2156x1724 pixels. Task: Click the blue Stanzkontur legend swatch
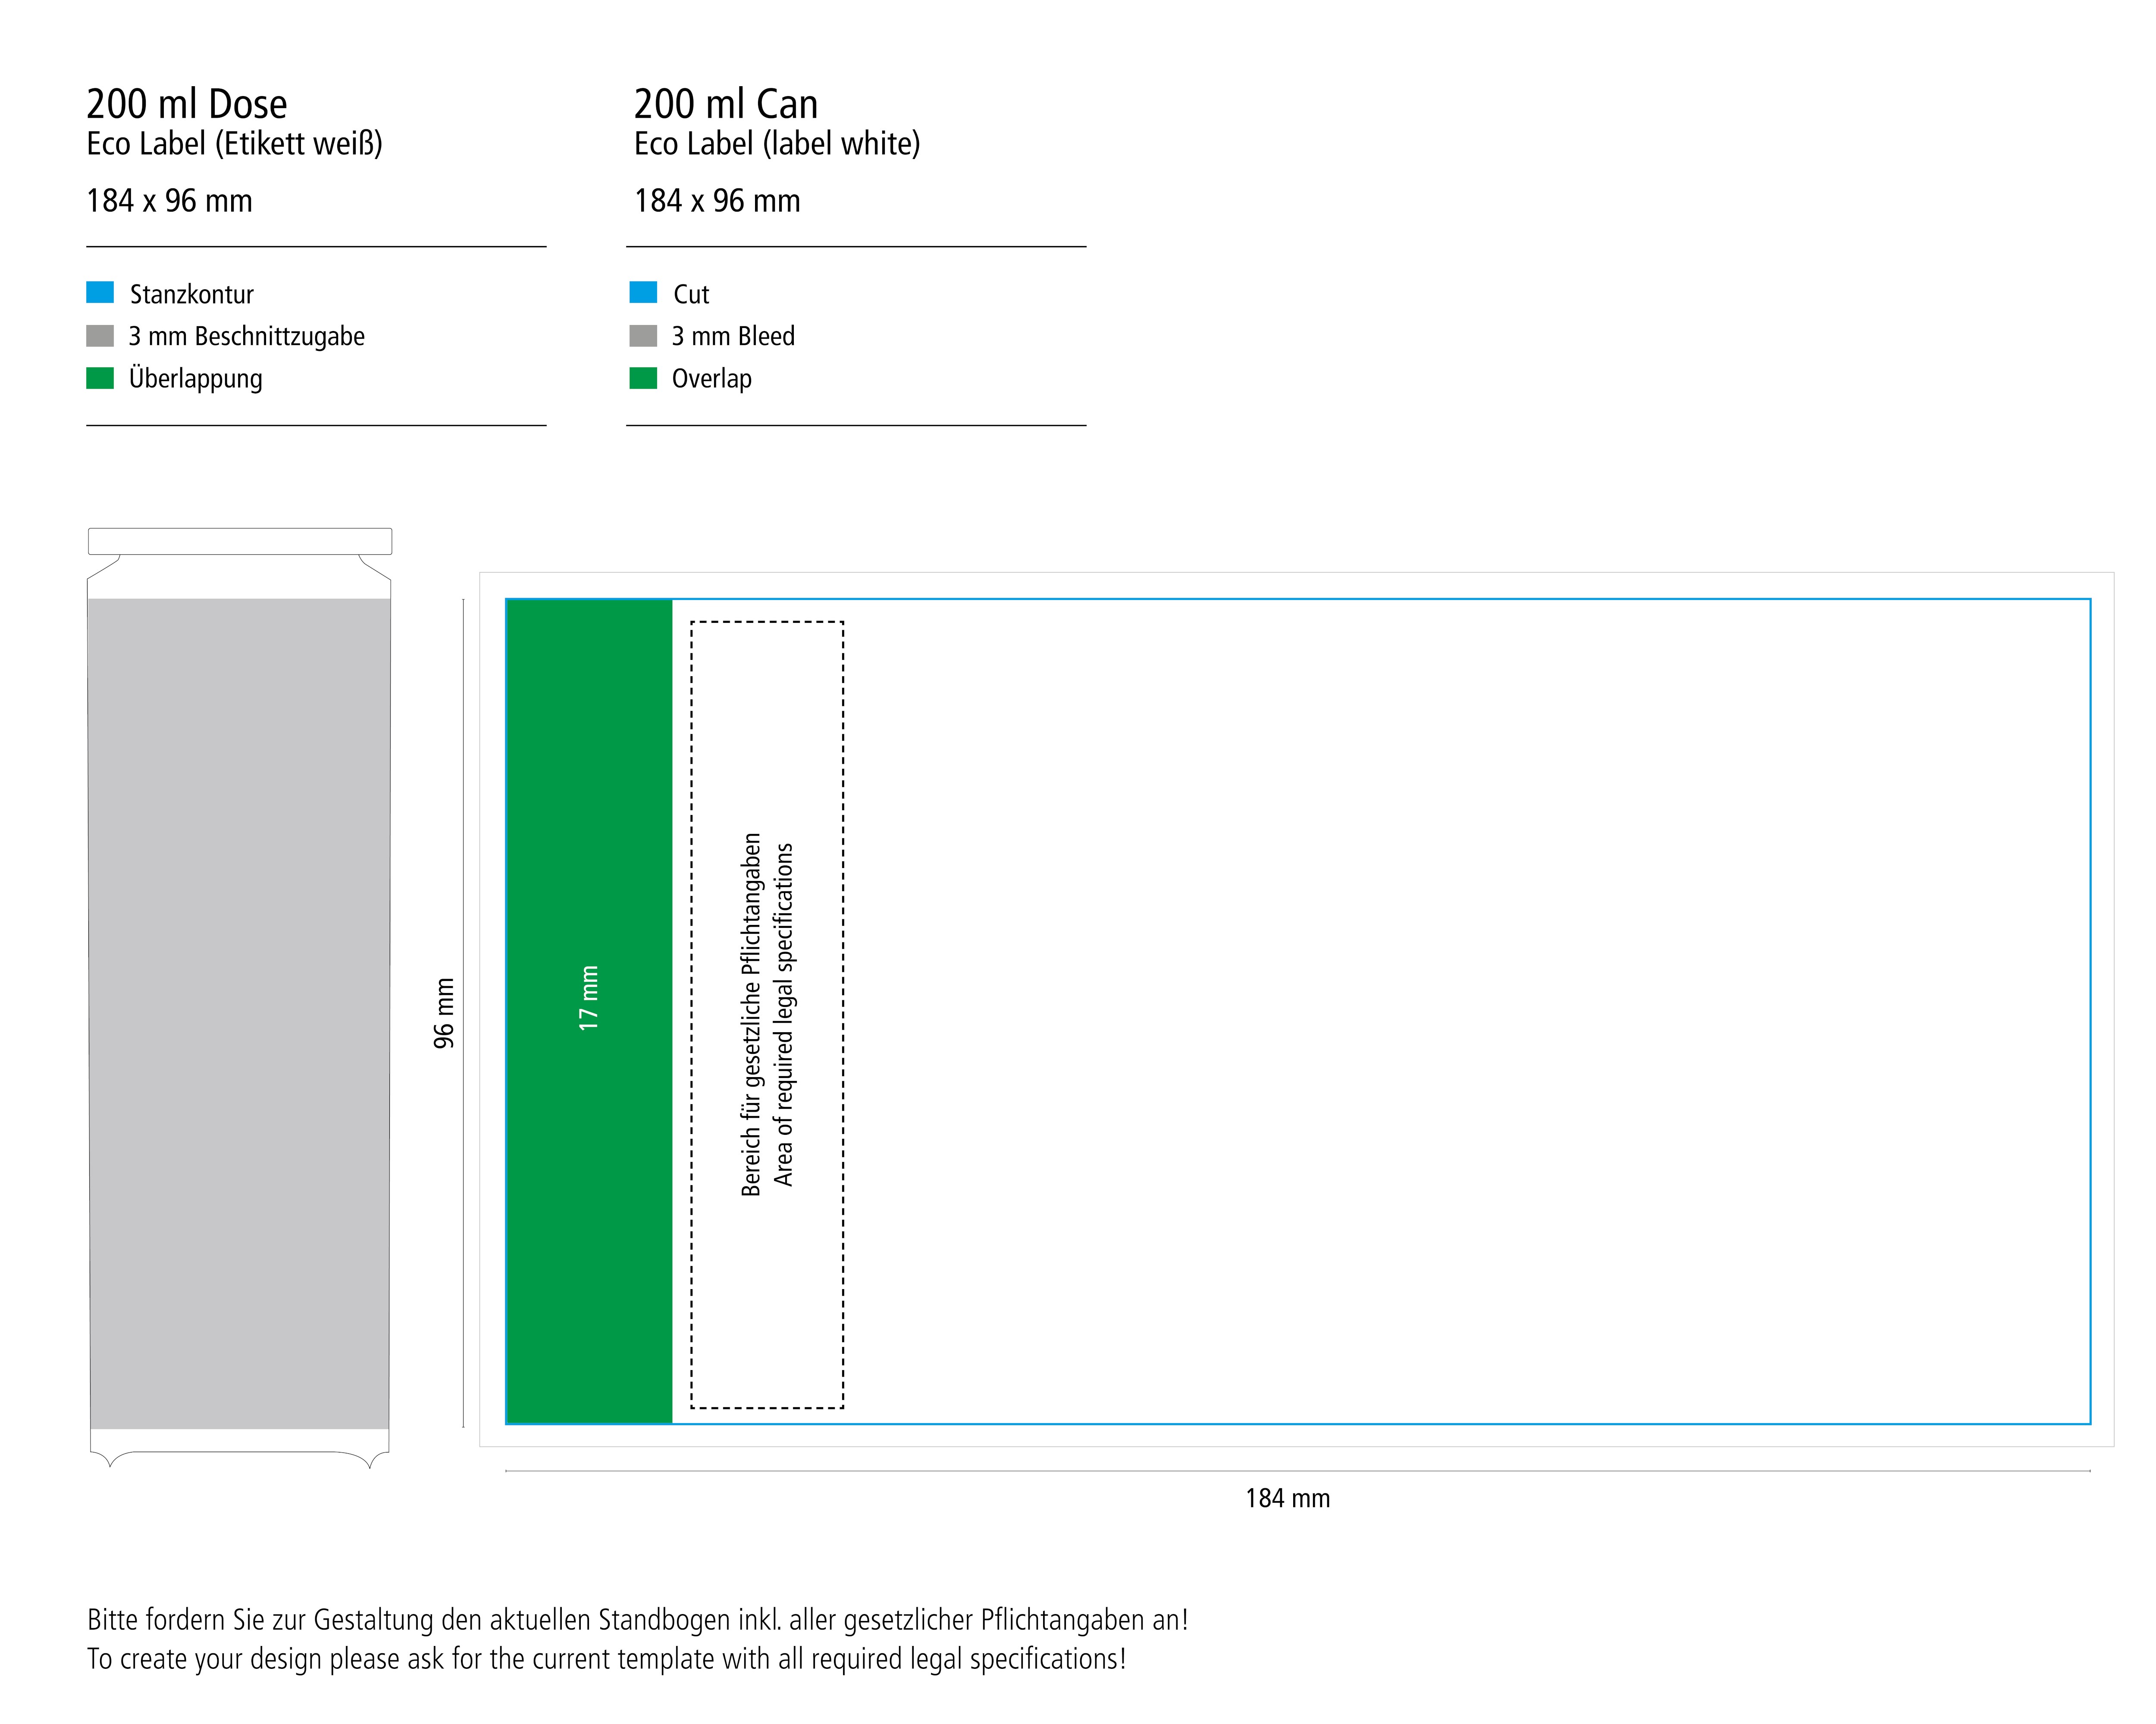tap(100, 292)
